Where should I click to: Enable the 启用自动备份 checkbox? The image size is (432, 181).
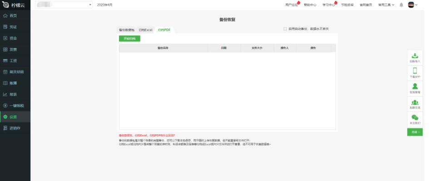tap(285, 29)
